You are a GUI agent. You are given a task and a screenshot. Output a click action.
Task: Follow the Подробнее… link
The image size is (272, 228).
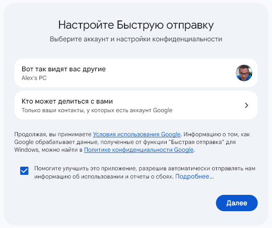pos(194,177)
